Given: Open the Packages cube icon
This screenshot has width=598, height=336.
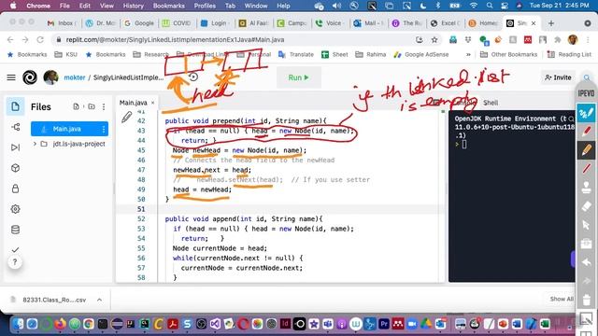Looking at the screenshot, I should 15,168.
